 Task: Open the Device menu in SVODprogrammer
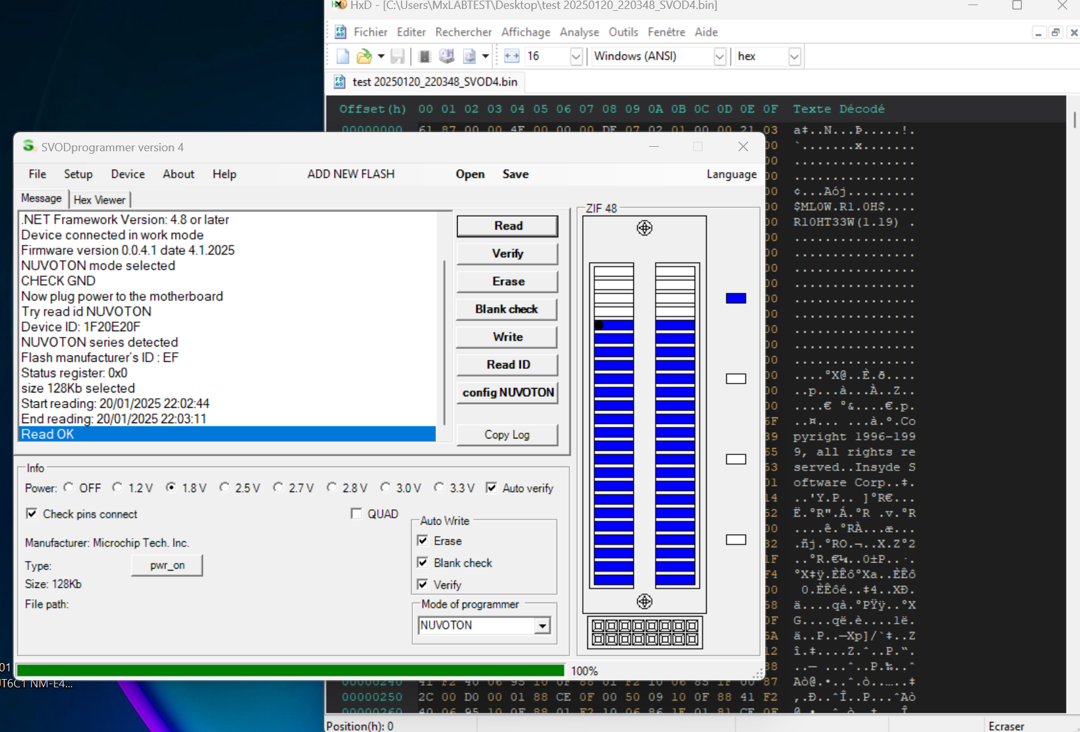(x=128, y=174)
